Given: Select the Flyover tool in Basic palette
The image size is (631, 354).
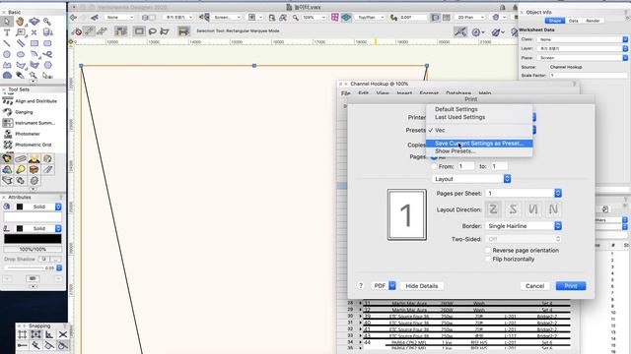Looking at the screenshot, I should pyautogui.click(x=35, y=22).
